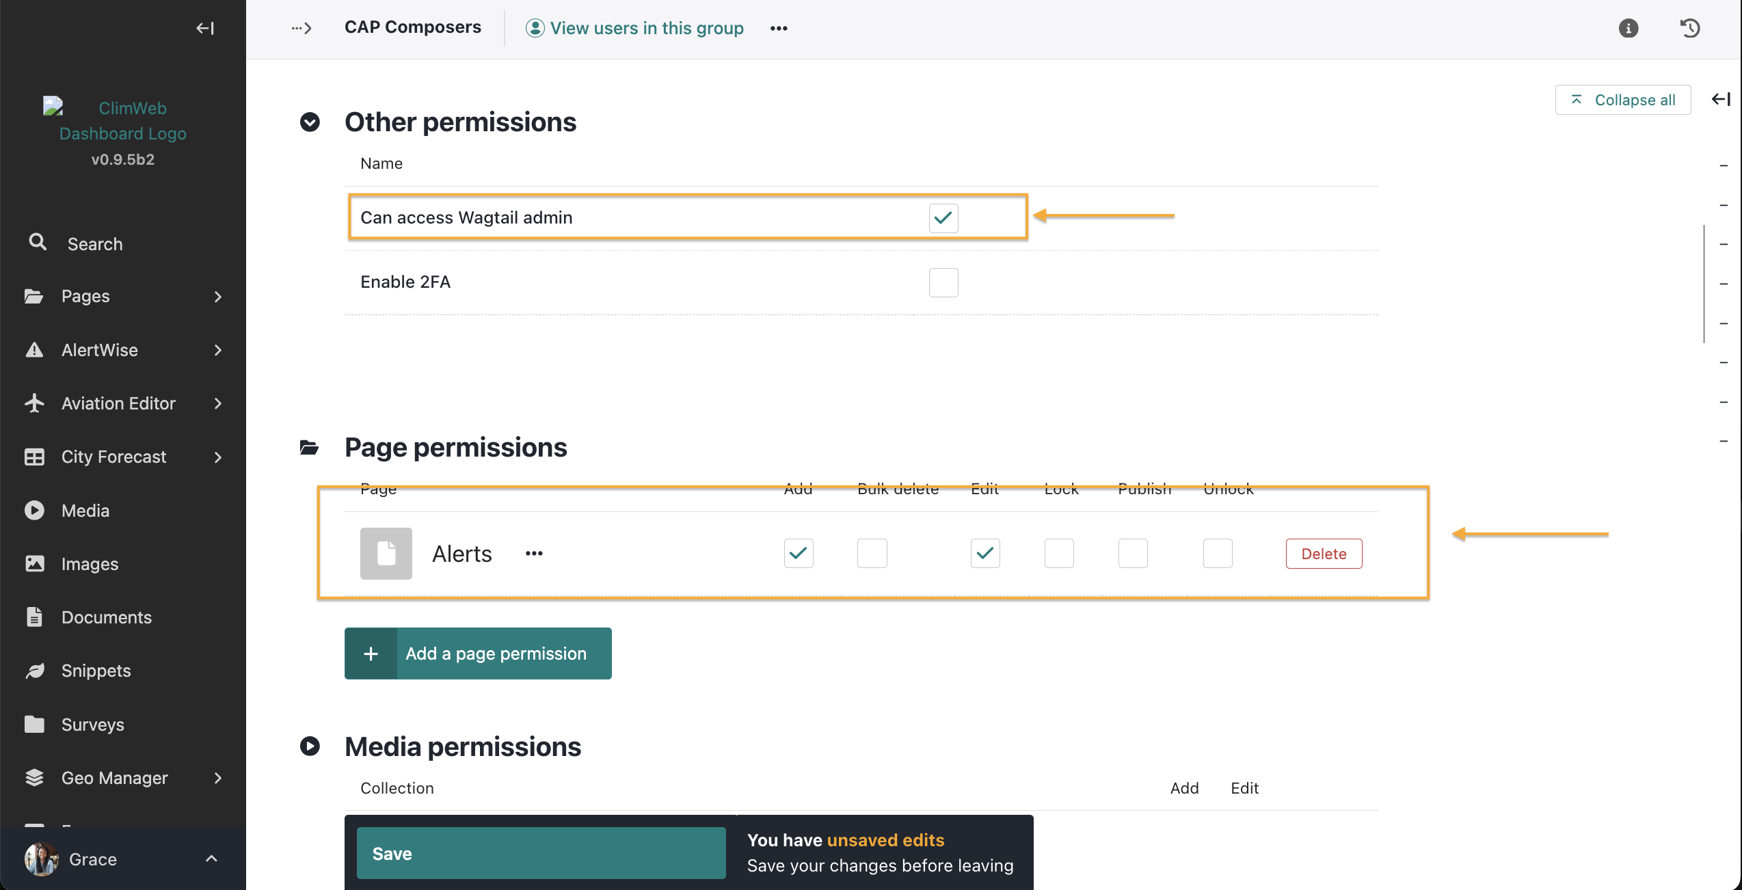Open the Images menu item
Screen dimensions: 1742x890
tap(123, 564)
